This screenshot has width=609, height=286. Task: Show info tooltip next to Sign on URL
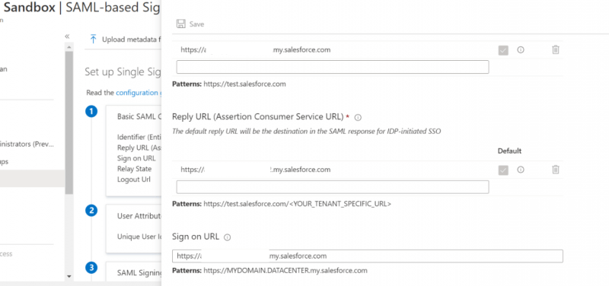[227, 237]
